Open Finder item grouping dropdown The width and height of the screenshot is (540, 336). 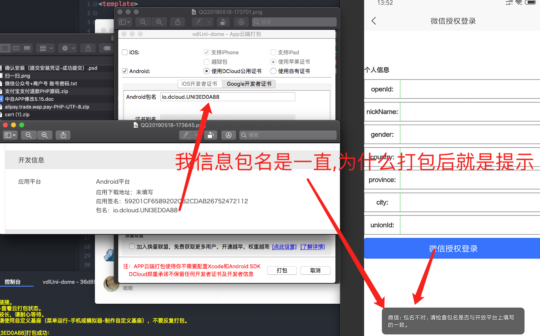pos(45,48)
